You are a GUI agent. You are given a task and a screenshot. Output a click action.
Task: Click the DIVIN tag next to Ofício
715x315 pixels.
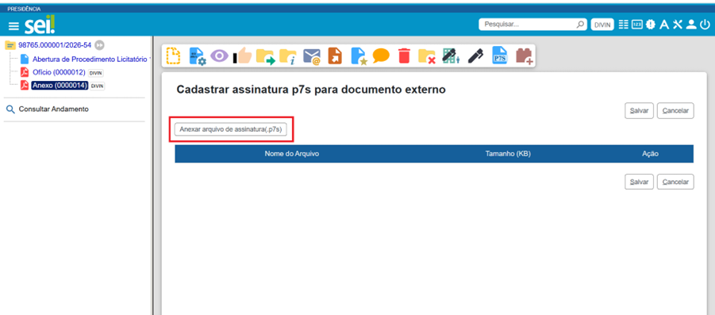96,73
